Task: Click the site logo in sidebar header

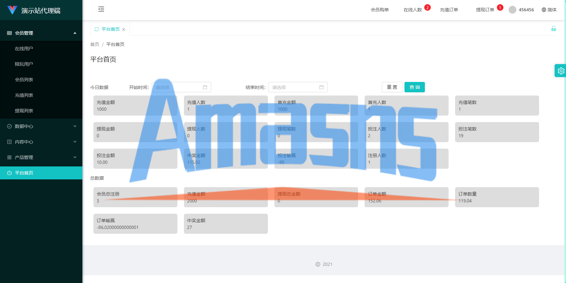Action: [12, 10]
